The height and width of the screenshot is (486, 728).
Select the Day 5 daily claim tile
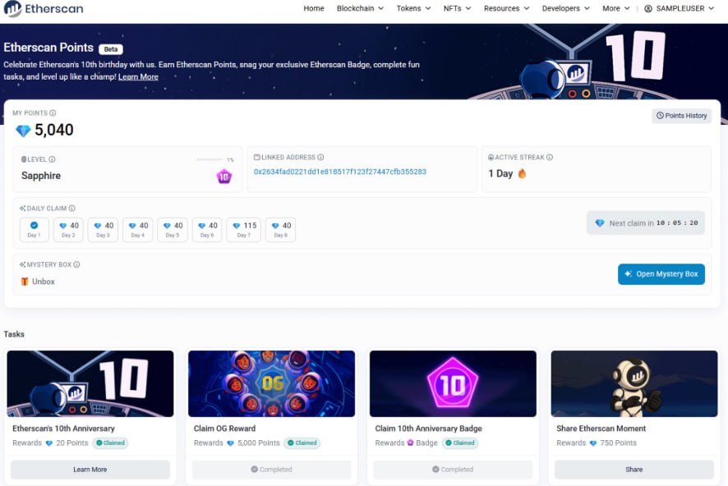click(x=173, y=230)
